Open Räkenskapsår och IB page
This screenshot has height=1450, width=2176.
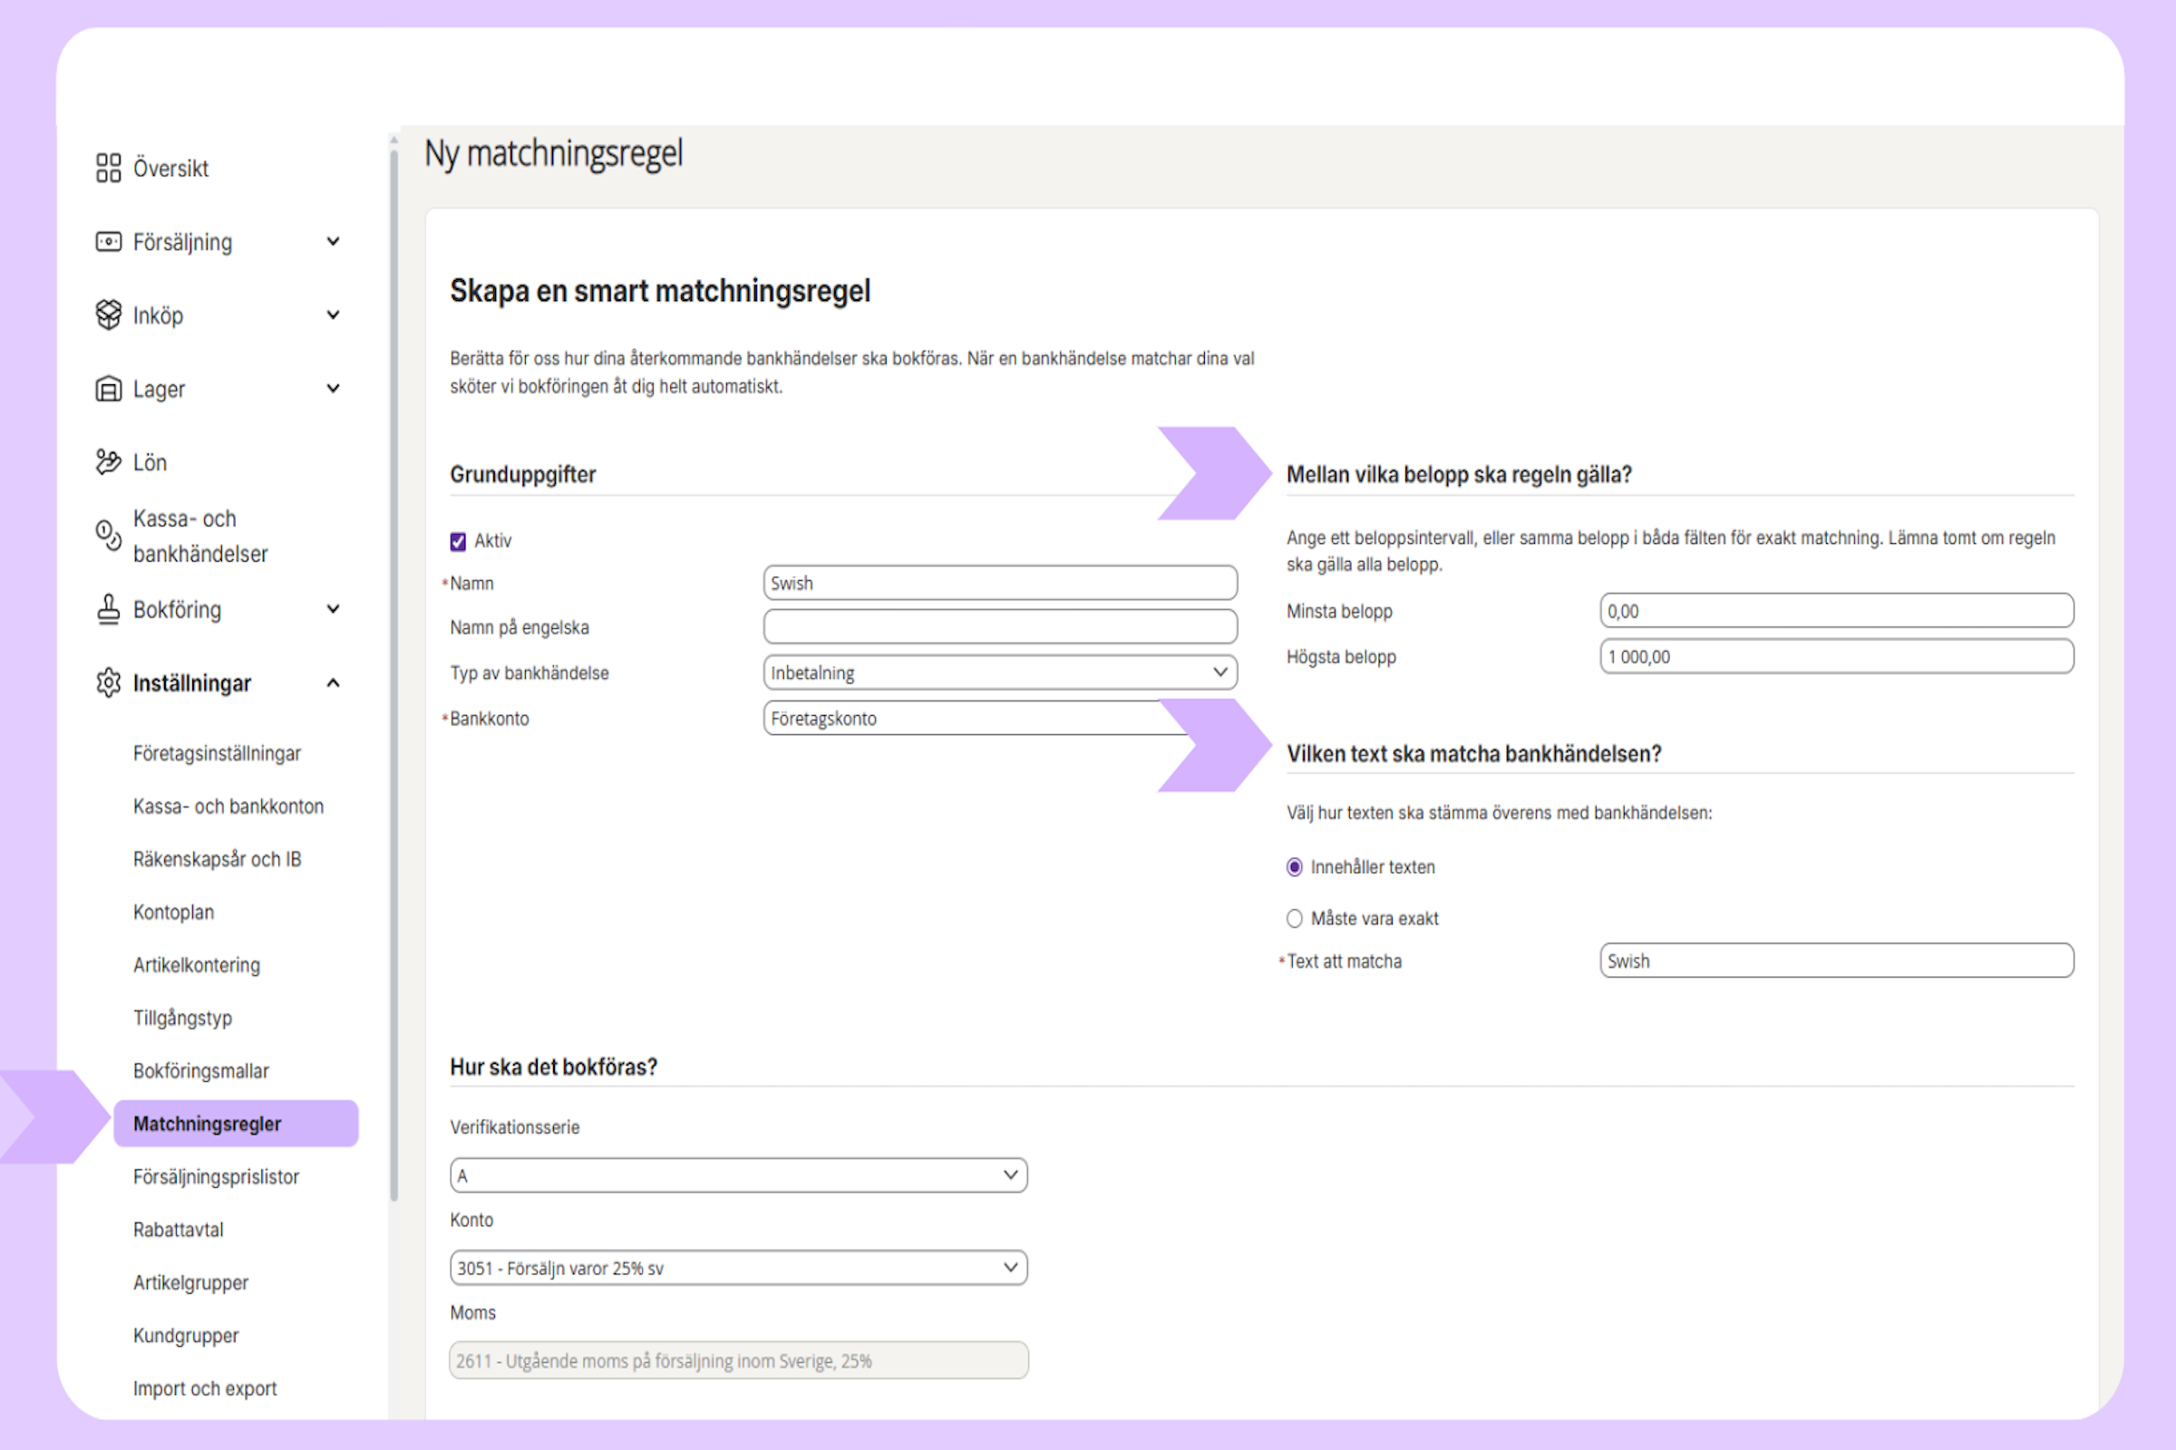(x=217, y=859)
